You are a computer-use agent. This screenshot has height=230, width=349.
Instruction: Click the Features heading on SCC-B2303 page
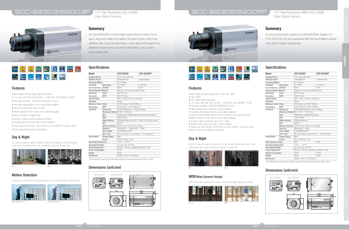pos(18,88)
